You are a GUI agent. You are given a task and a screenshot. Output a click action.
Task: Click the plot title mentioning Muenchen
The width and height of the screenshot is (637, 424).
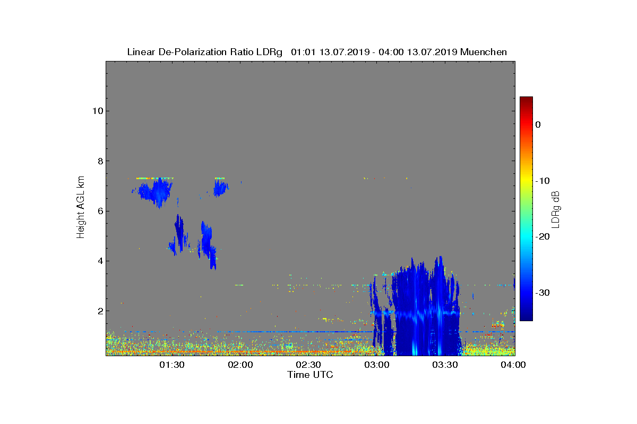(x=317, y=52)
